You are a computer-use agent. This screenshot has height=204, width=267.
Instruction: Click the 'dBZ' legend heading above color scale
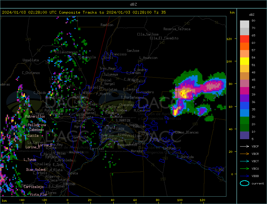252,15
